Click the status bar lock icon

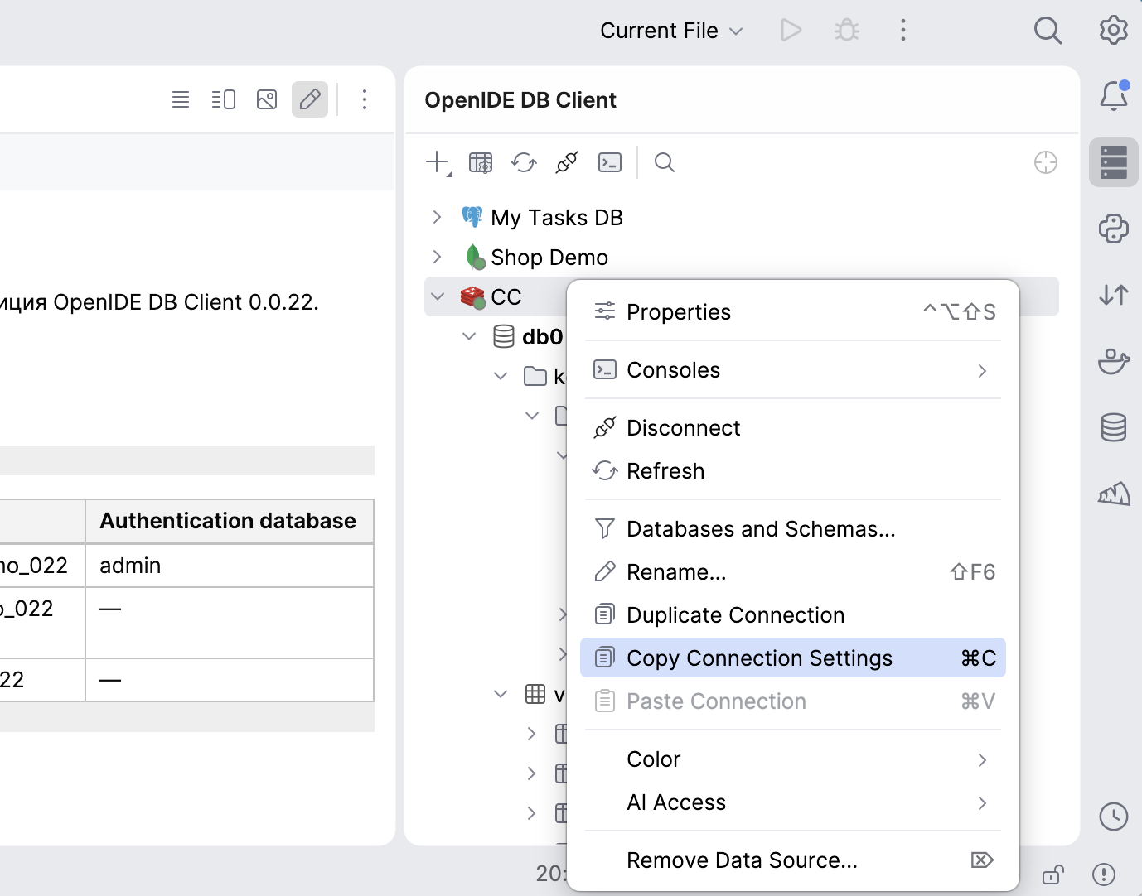point(1052,874)
